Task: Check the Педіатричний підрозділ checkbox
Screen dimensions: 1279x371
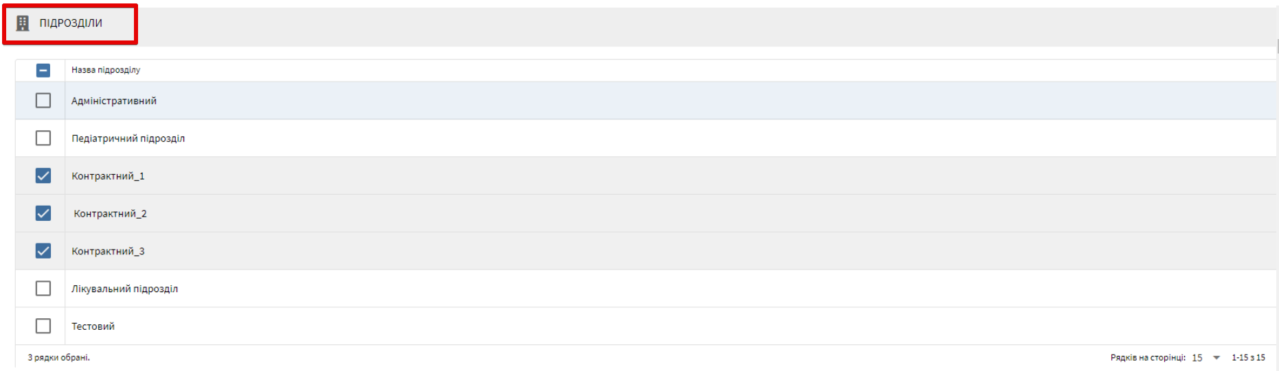Action: [43, 139]
